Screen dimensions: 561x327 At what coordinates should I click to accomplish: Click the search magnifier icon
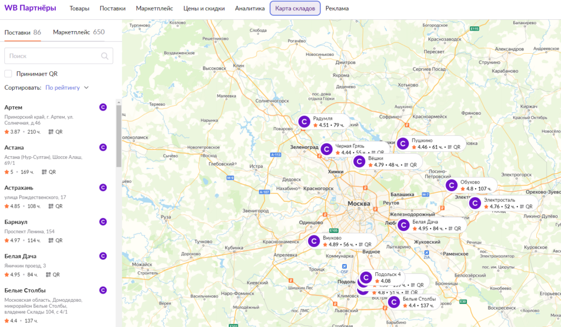pos(105,56)
